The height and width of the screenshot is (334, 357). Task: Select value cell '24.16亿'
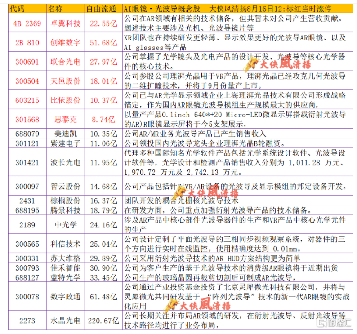103,224
